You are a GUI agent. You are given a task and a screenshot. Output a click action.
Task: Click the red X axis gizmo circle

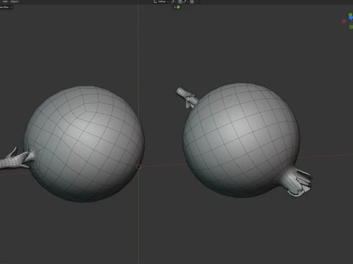coord(344,21)
